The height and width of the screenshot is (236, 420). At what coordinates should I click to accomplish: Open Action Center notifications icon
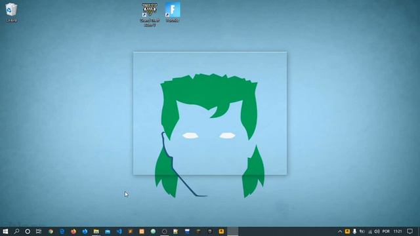tap(409, 231)
